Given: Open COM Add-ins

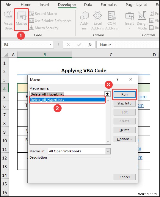Looking at the screenshot, I should (112, 20).
